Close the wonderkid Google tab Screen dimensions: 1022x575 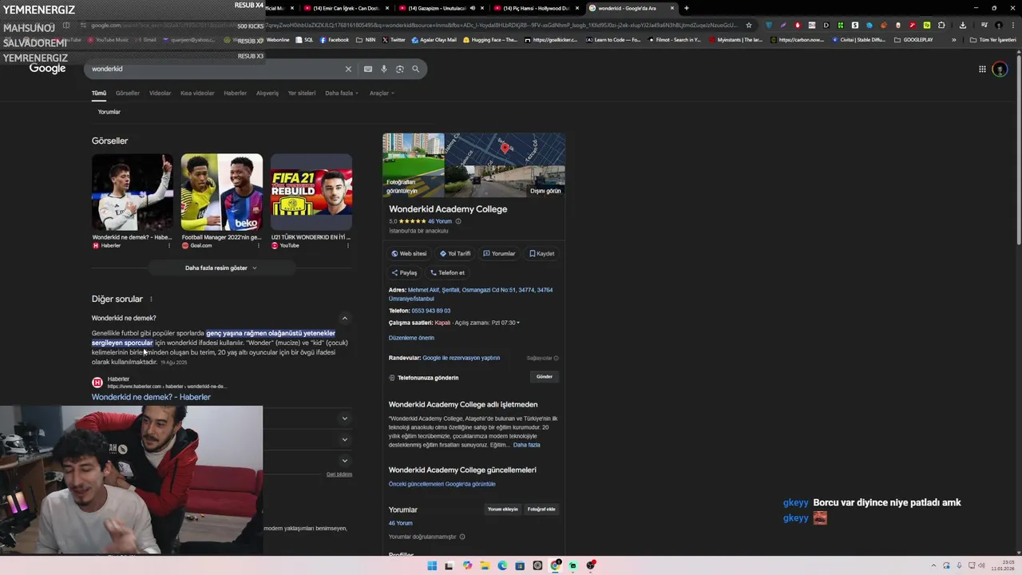pos(672,8)
